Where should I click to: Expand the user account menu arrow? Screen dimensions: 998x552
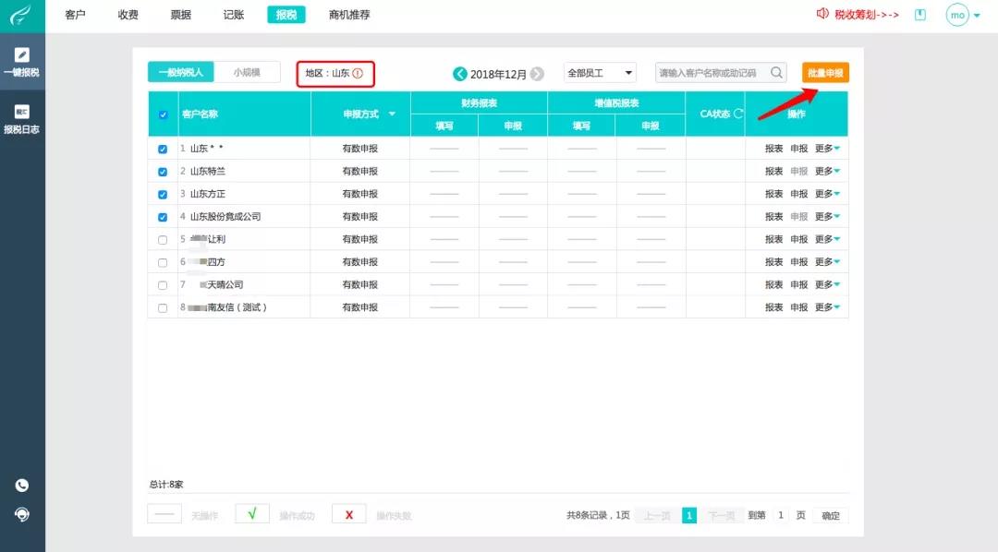tap(977, 16)
